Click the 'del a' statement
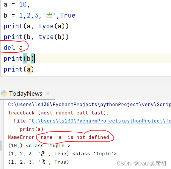Image resolution: width=171 pixels, height=169 pixels. pos(13,48)
